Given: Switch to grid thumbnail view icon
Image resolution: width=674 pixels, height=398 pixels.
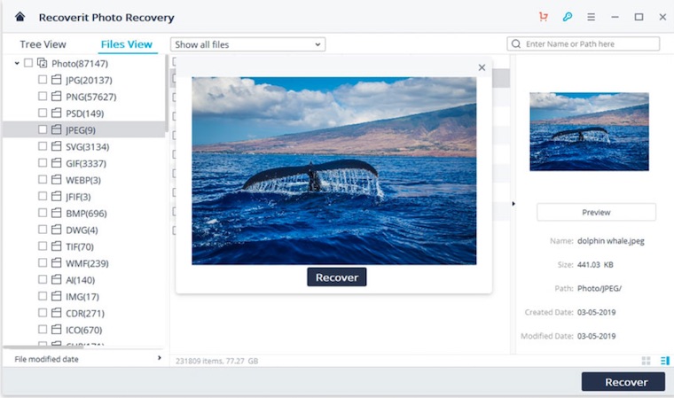Looking at the screenshot, I should coord(646,361).
